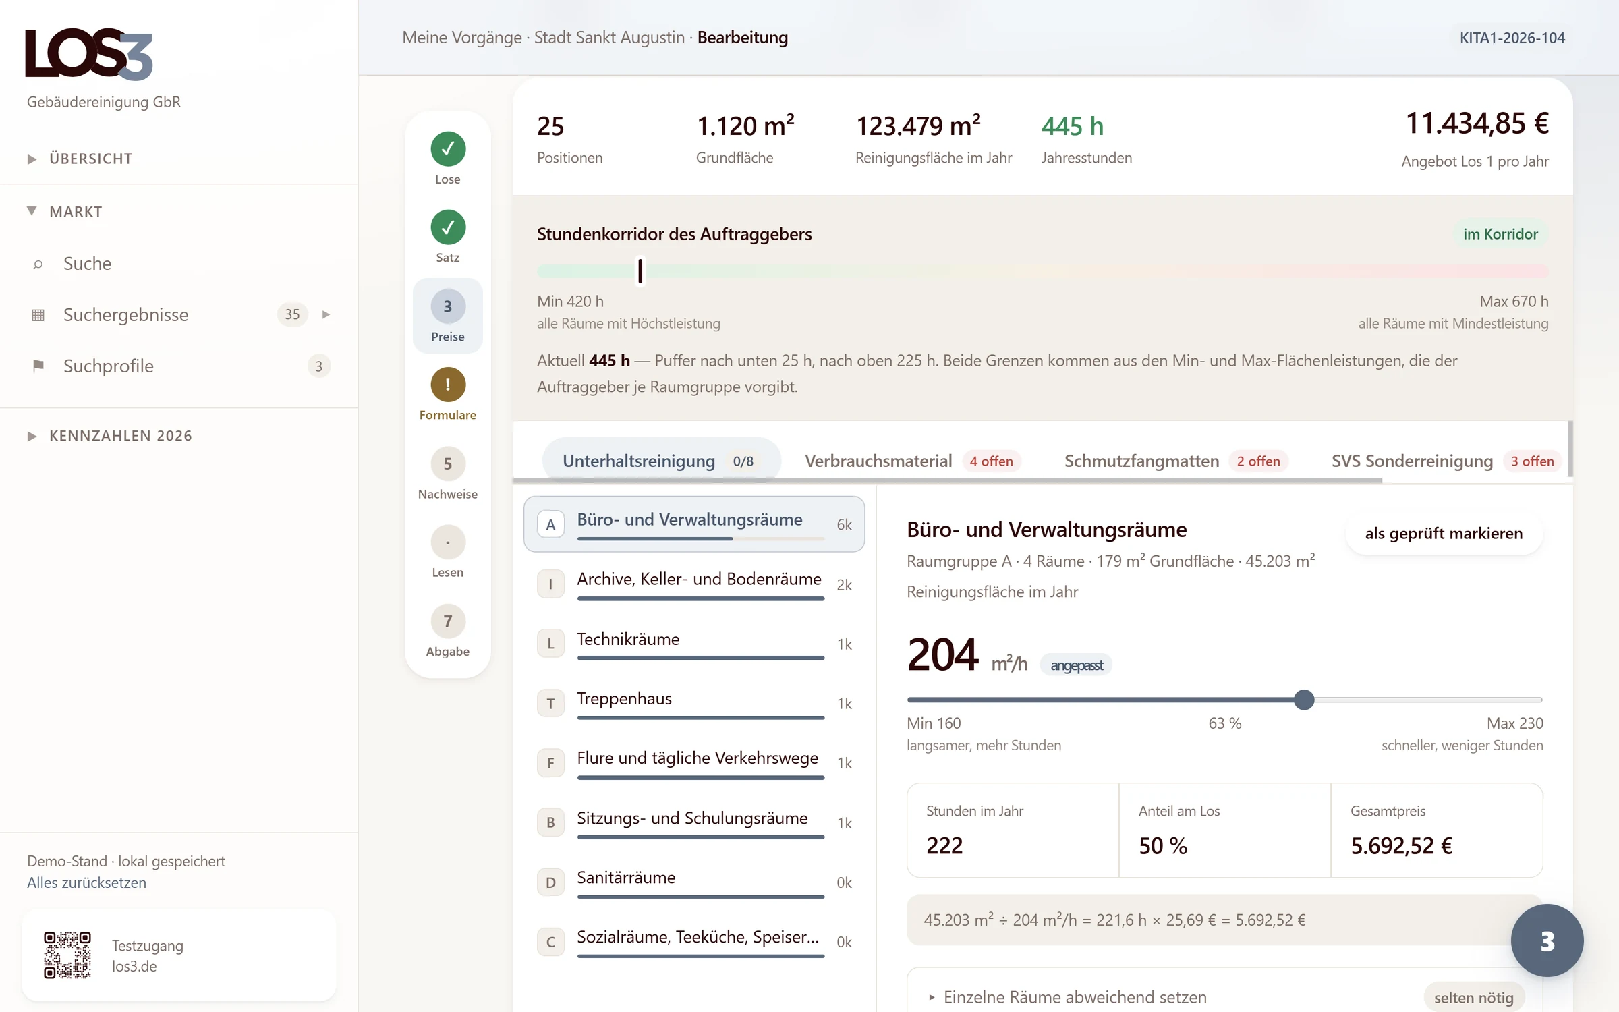Click the Gesamtpreis 5.692,52 € card

click(1437, 831)
